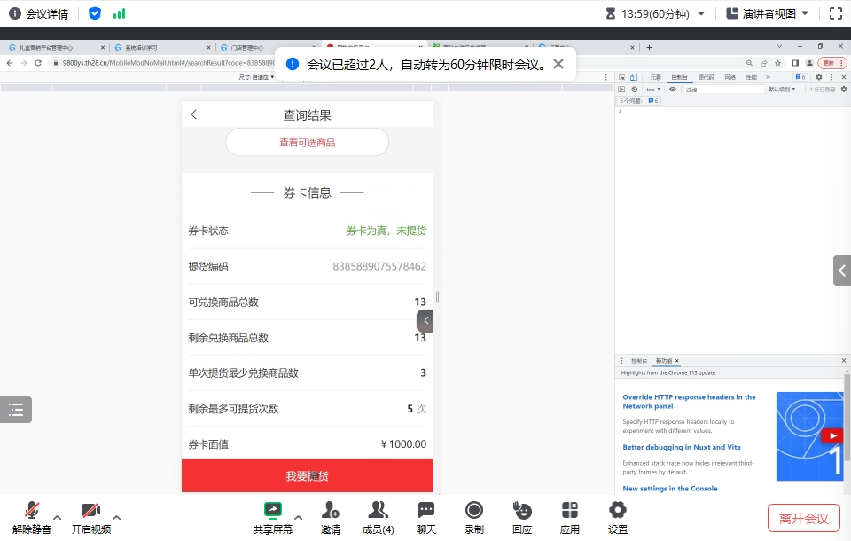Enter fullscreen with top-right icon
Image resolution: width=851 pixels, height=541 pixels.
tap(835, 13)
